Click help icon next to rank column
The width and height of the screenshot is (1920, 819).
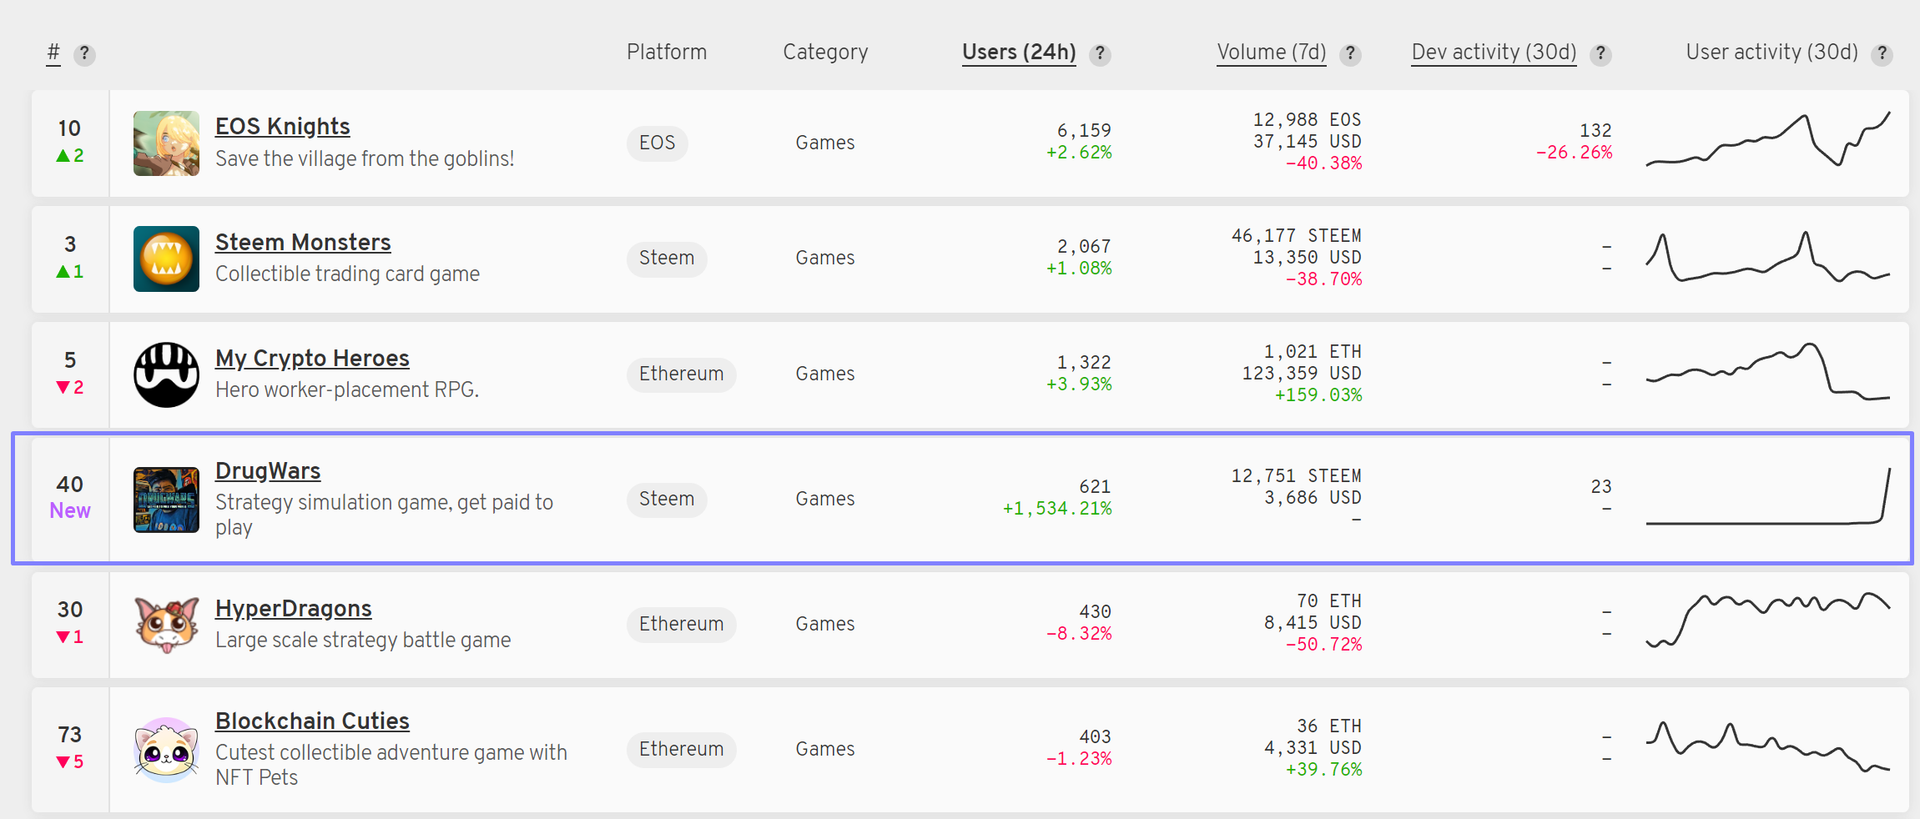84,54
